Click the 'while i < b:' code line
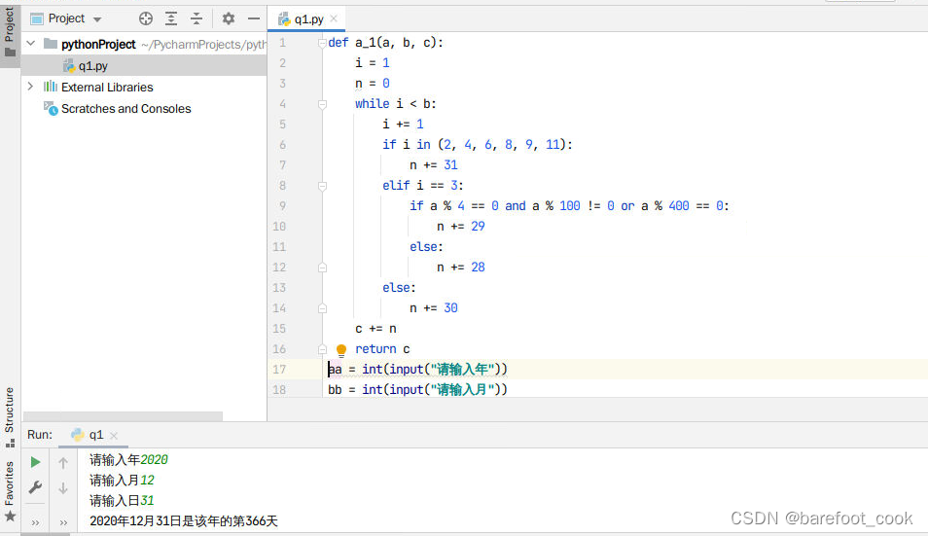The image size is (928, 536). click(x=395, y=104)
